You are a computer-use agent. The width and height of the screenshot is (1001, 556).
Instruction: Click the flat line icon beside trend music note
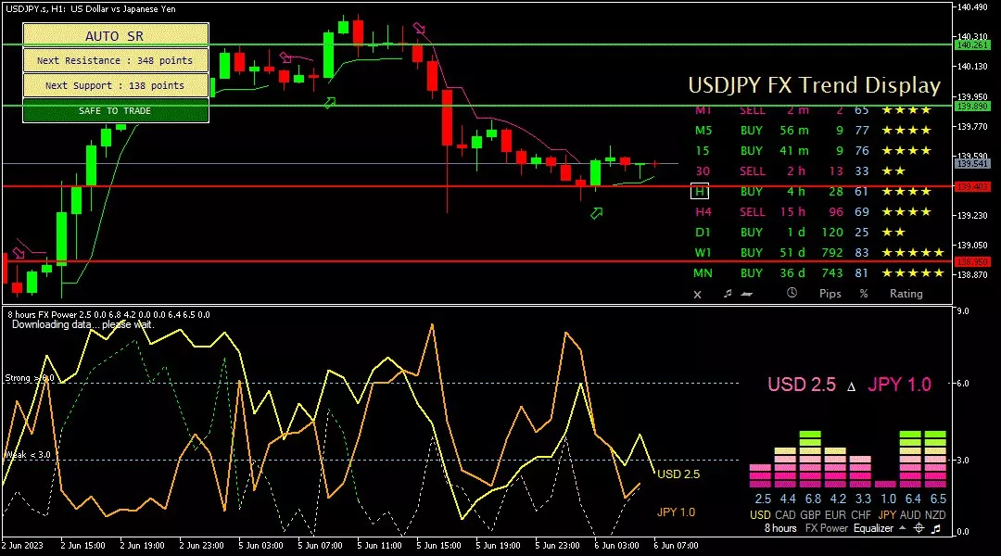(747, 294)
